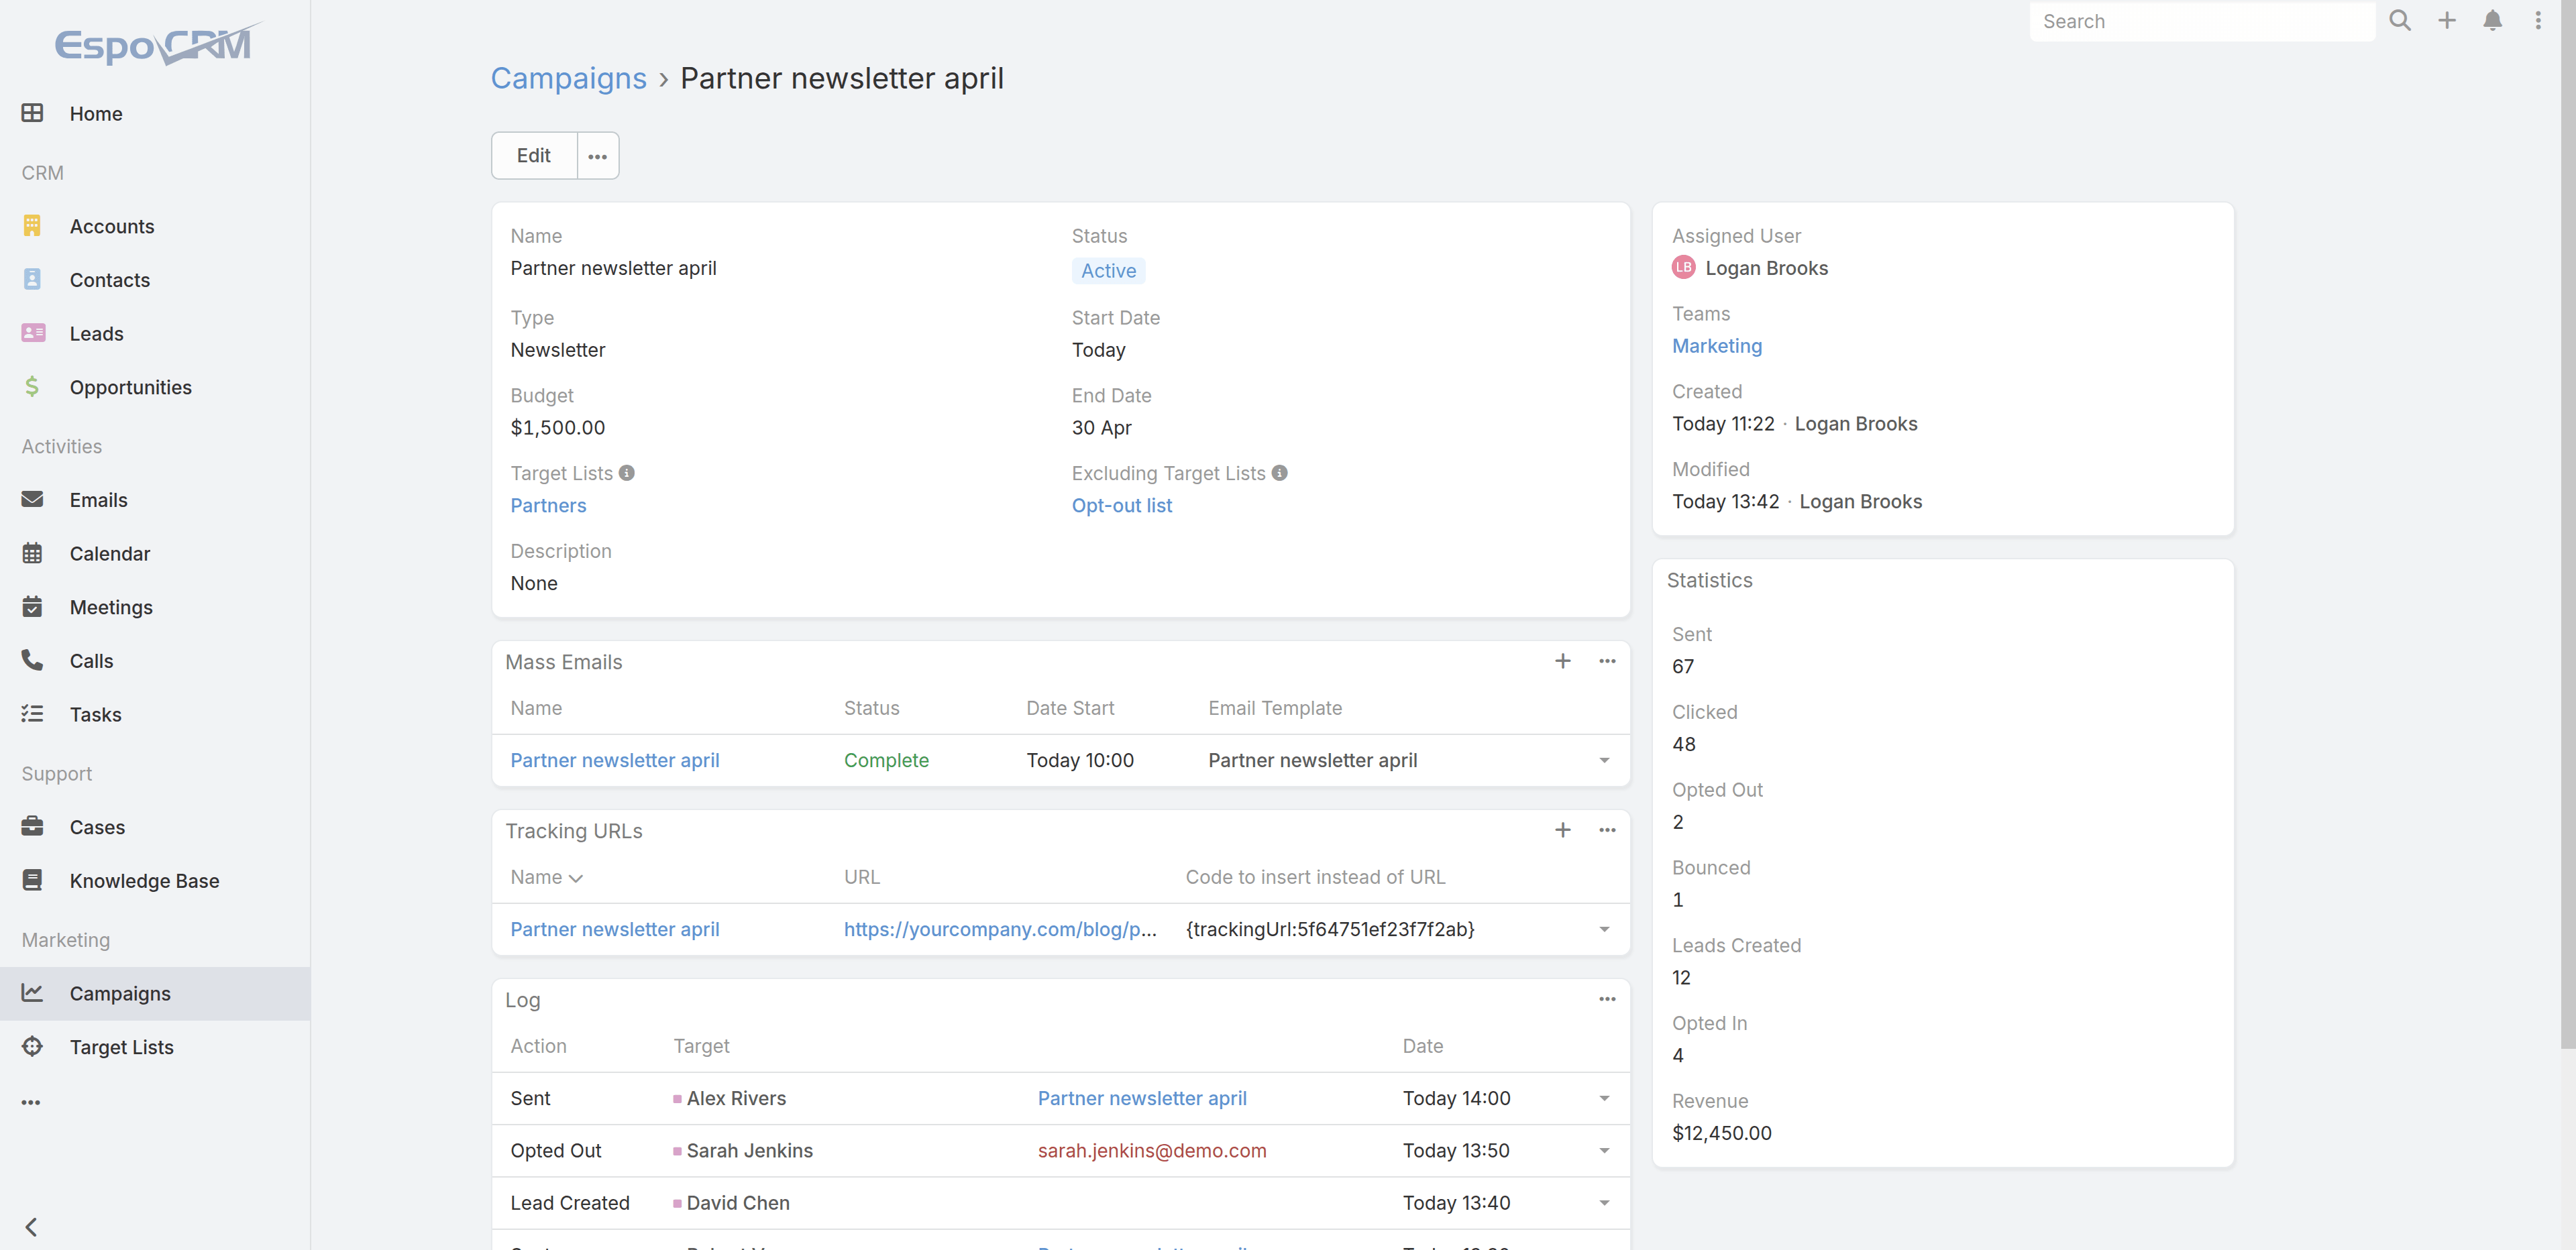This screenshot has height=1250, width=2576.
Task: Open Mass Emails panel ellipsis menu
Action: pyautogui.click(x=1607, y=661)
